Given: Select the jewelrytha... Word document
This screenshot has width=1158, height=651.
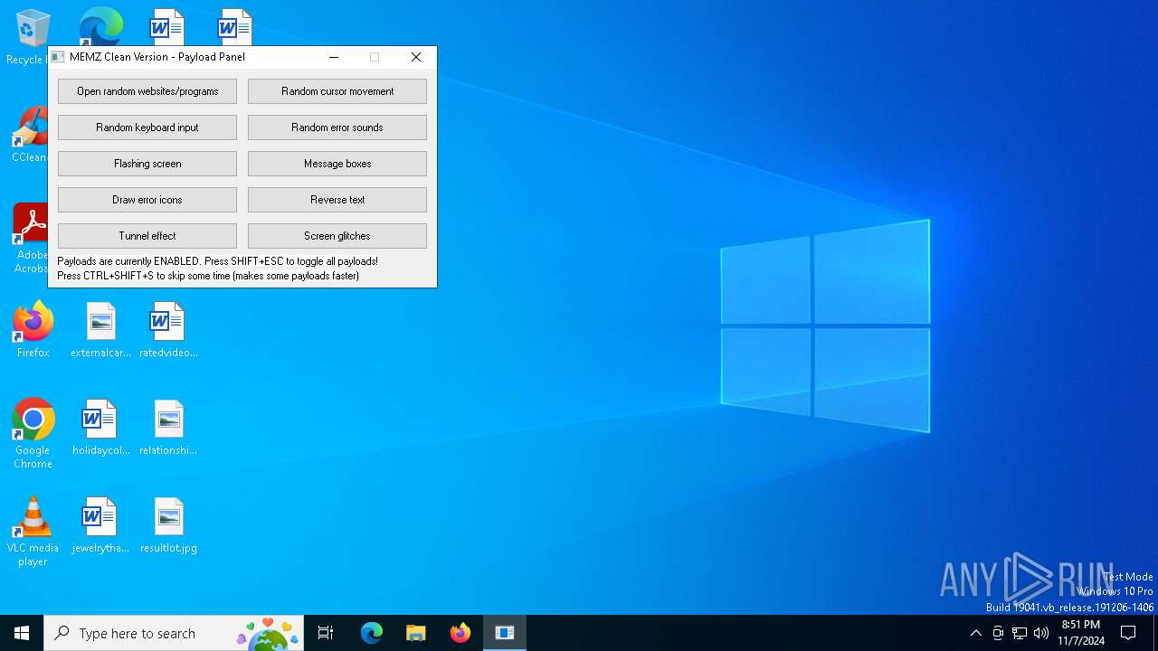Looking at the screenshot, I should point(100,525).
